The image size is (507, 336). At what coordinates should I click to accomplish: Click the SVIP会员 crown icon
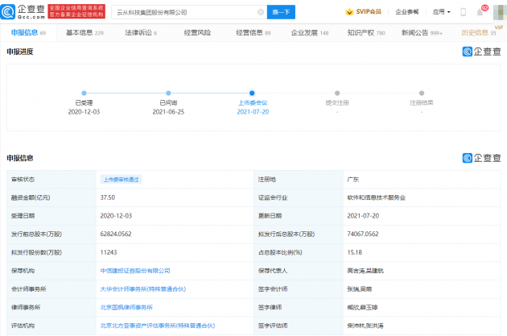349,12
